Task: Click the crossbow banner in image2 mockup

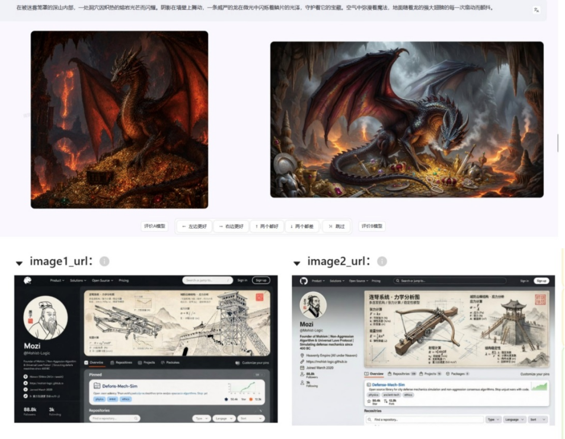Action: pos(457,328)
